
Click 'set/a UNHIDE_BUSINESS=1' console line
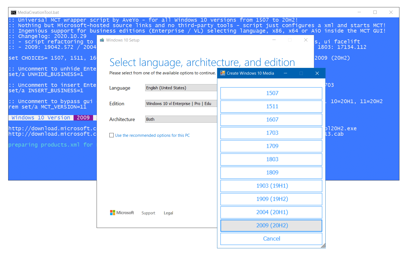pyautogui.click(x=46, y=74)
